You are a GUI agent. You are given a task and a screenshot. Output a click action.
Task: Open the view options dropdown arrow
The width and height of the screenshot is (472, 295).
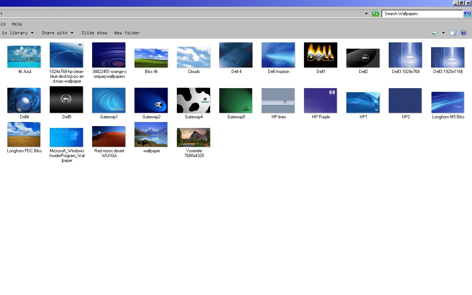[x=443, y=33]
